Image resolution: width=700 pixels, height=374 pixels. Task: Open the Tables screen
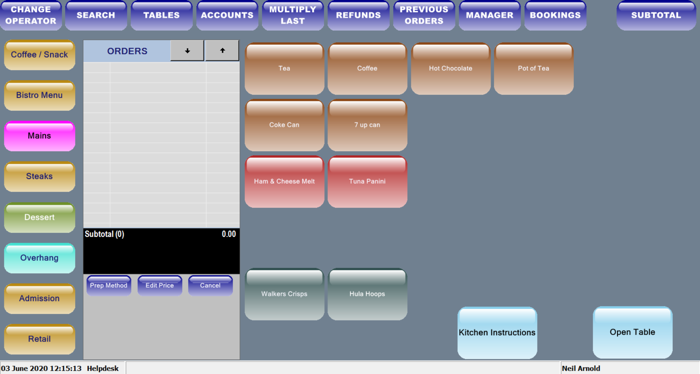pyautogui.click(x=162, y=15)
